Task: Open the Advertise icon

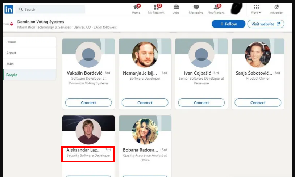Action: 276,9
